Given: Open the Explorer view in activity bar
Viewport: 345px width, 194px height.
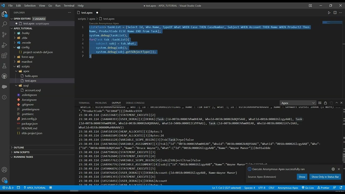Looking at the screenshot, I should pyautogui.click(x=4, y=14).
